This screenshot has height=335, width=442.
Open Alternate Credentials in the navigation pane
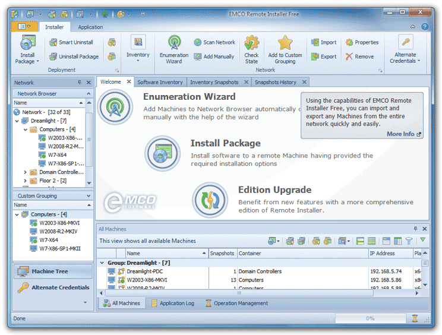53,287
